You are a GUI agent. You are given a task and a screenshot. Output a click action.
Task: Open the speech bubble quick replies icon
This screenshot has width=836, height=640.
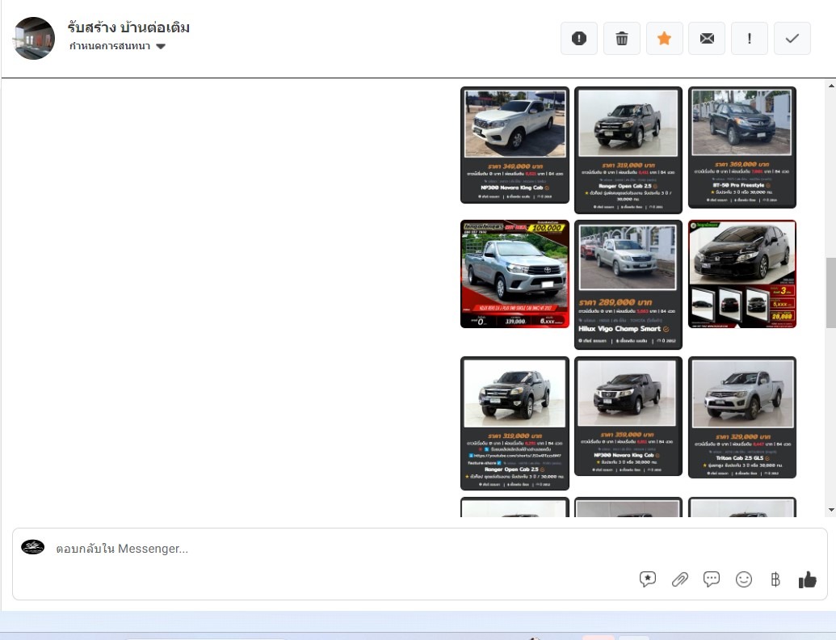pos(712,579)
